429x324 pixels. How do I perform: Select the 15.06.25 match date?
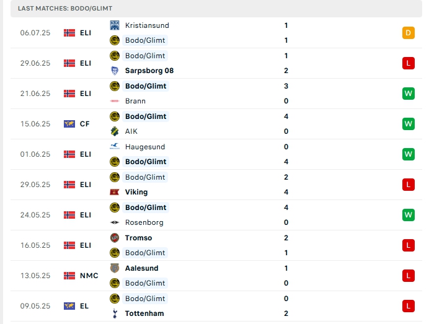click(35, 124)
